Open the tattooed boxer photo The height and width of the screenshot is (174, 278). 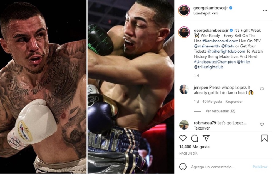tap(43, 87)
